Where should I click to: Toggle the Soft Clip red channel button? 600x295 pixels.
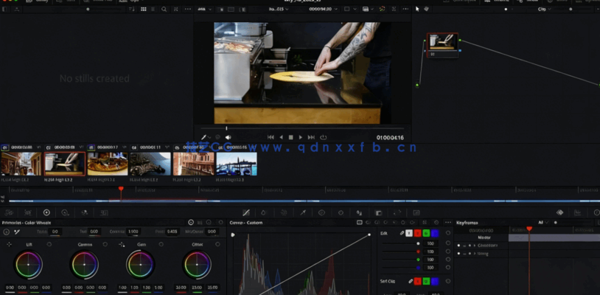pyautogui.click(x=417, y=281)
